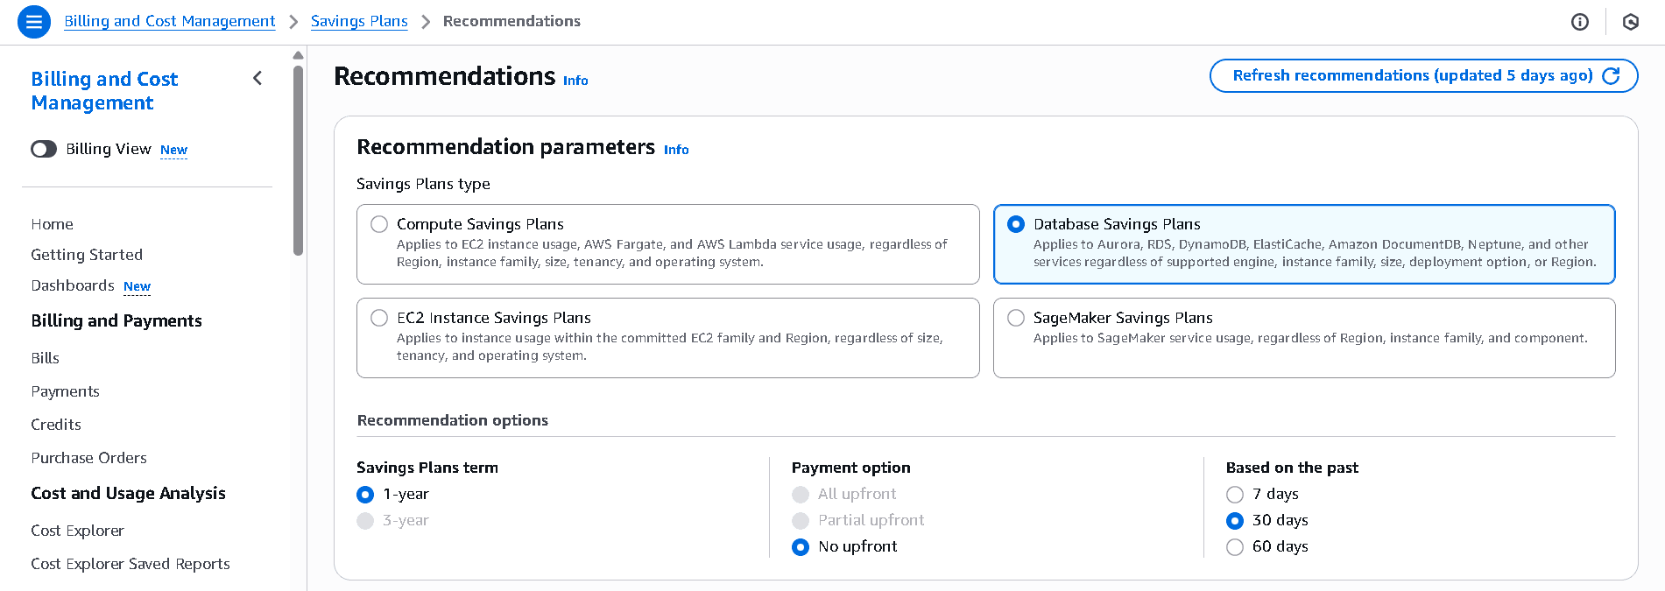Screen dimensions: 1665x591
Task: Open the notifications history icon at top right
Action: point(1630,22)
